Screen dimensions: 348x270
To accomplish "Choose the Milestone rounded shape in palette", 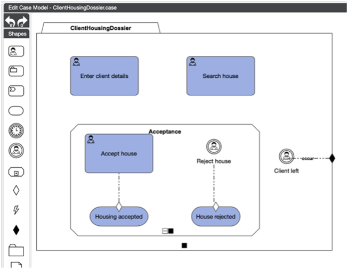I will 16,111.
